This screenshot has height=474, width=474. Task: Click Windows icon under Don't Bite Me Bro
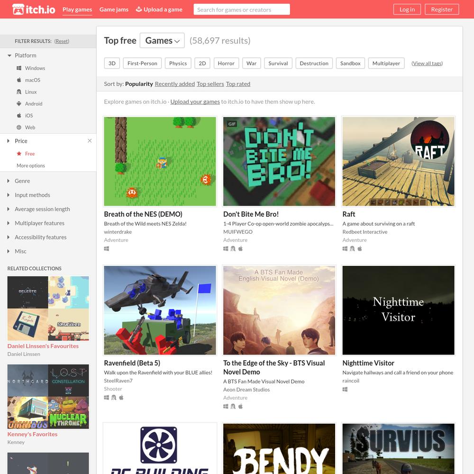(x=226, y=248)
